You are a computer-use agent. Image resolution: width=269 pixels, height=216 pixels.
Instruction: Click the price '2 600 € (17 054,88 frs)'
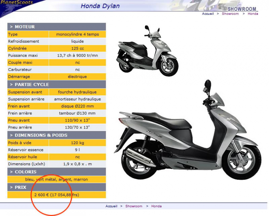[57, 195]
